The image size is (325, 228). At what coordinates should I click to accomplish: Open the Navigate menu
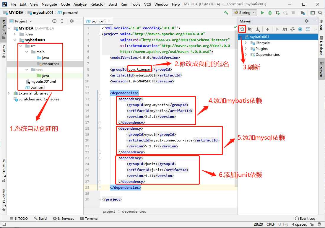click(x=49, y=4)
